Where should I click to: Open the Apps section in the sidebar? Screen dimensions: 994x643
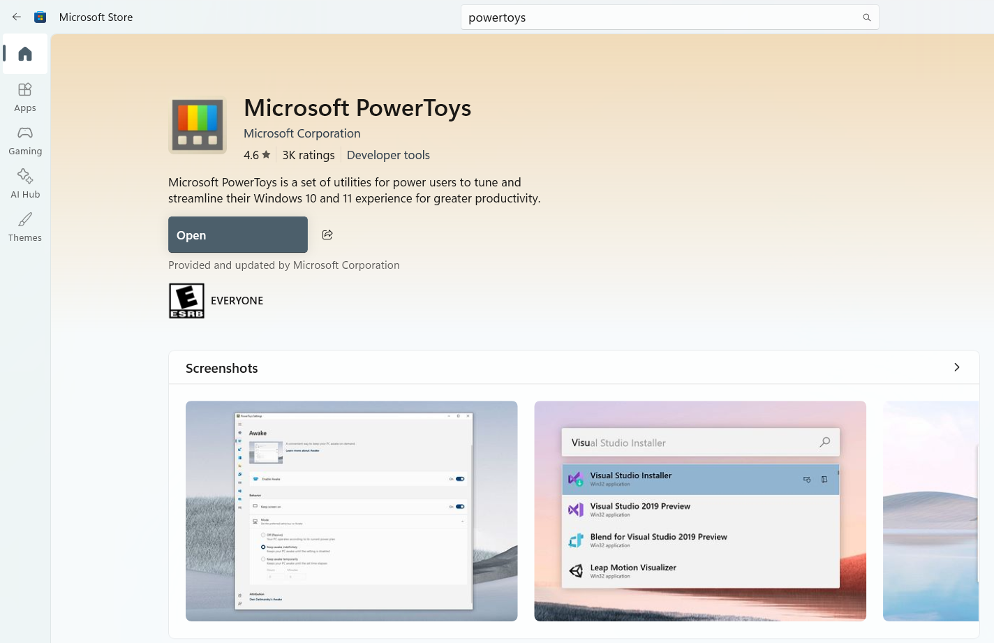coord(25,97)
